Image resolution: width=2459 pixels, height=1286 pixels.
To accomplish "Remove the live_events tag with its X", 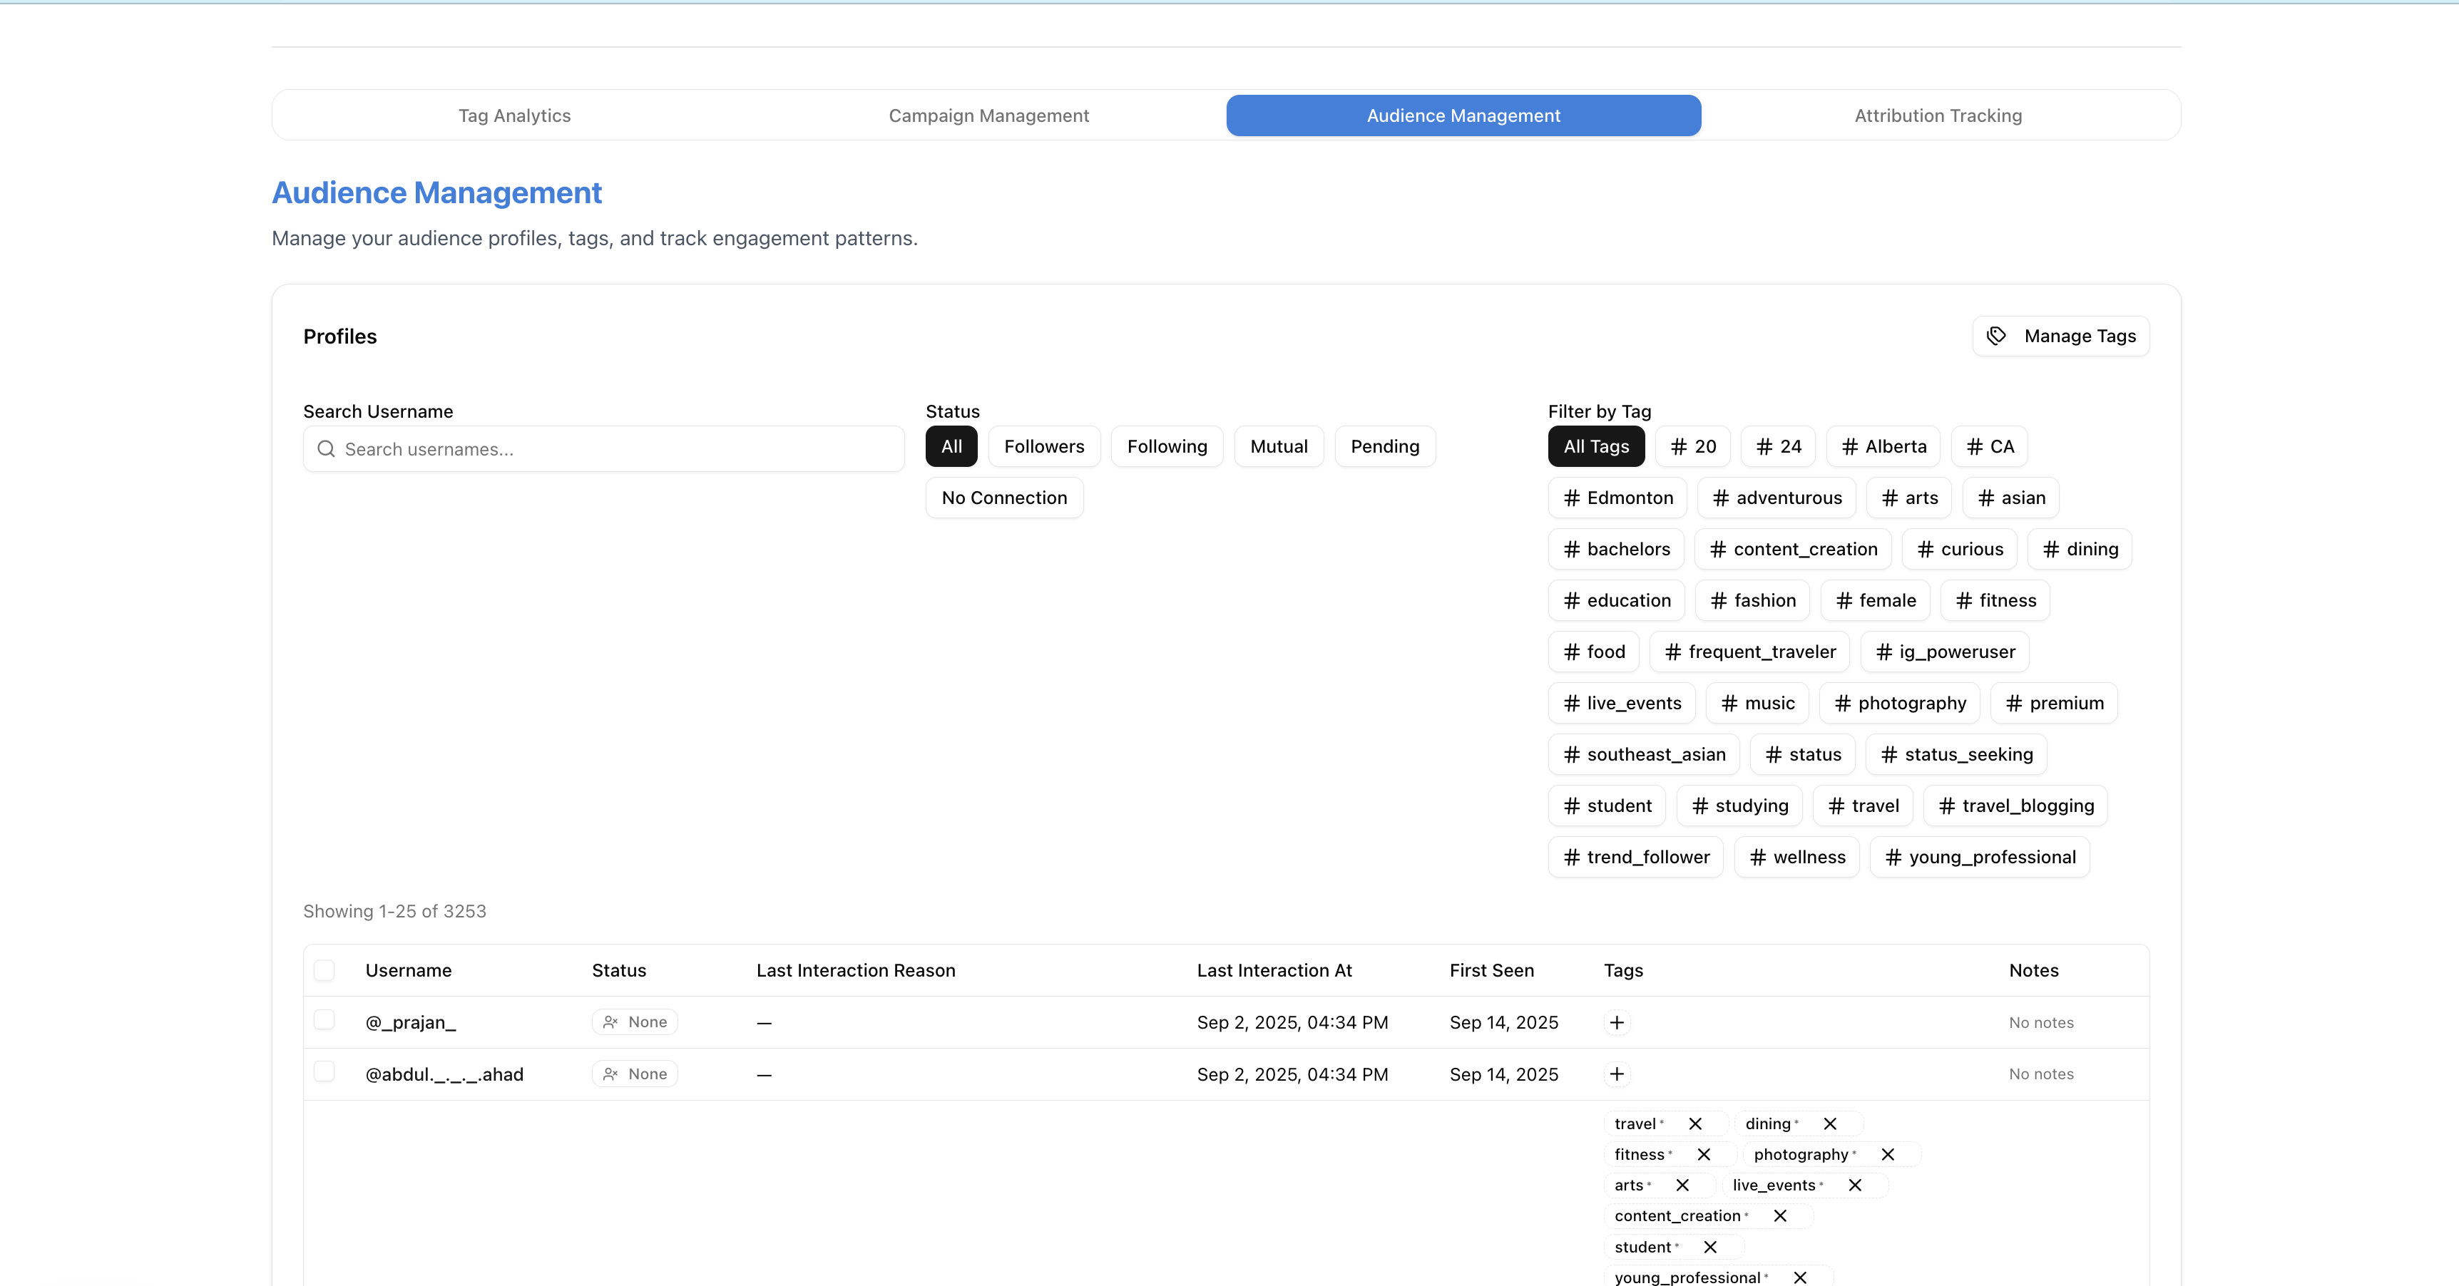I will click(1855, 1185).
